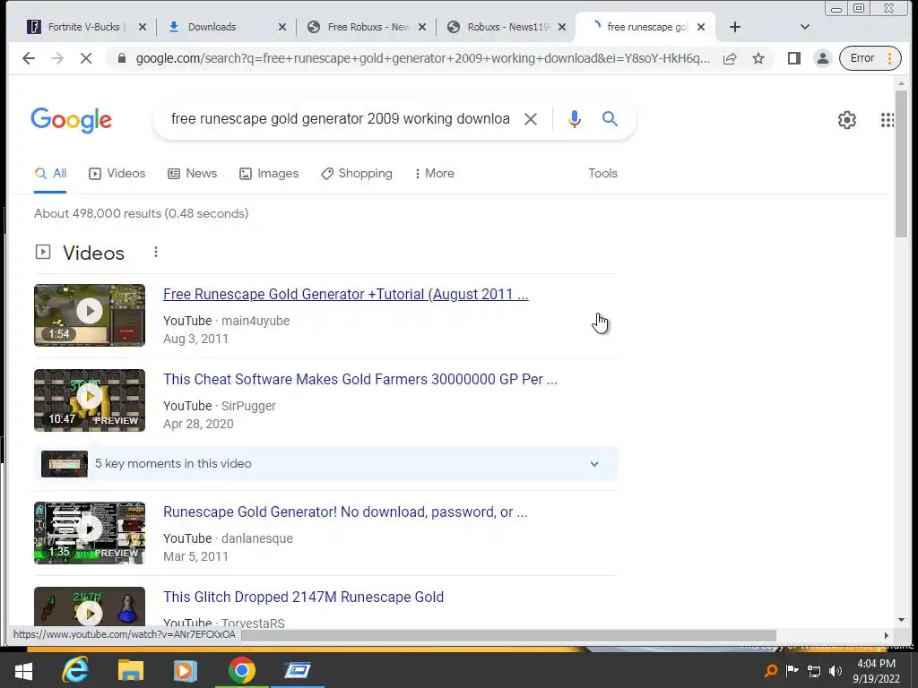918x688 pixels.
Task: Open Runescape Gold Generator! No download link
Action: coord(345,512)
